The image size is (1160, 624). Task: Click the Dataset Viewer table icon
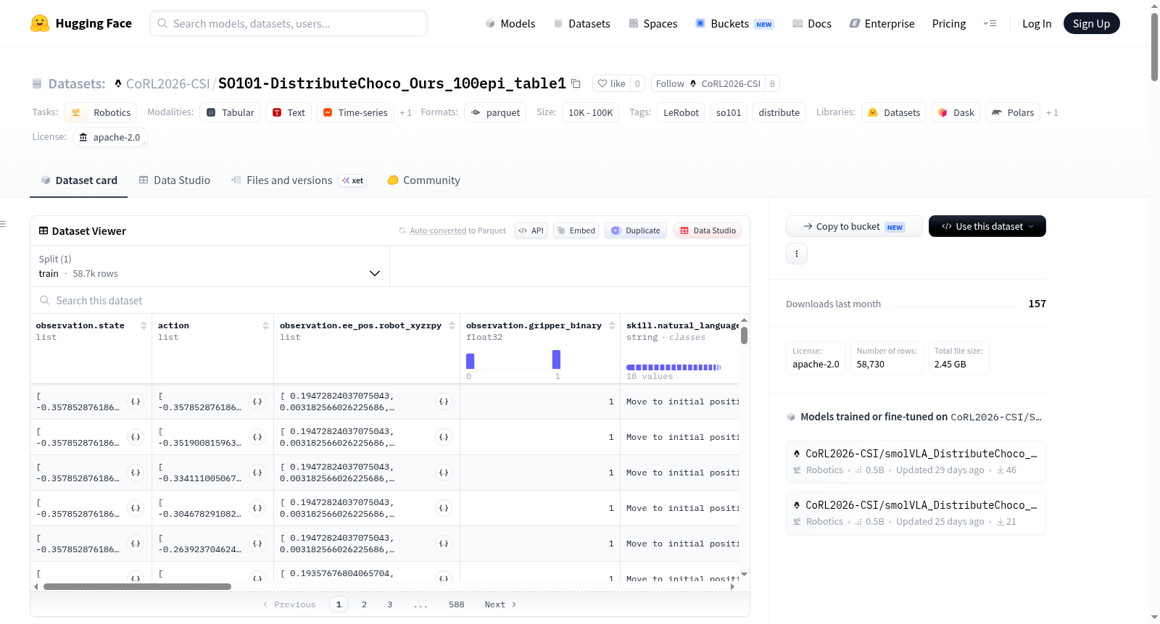point(43,230)
